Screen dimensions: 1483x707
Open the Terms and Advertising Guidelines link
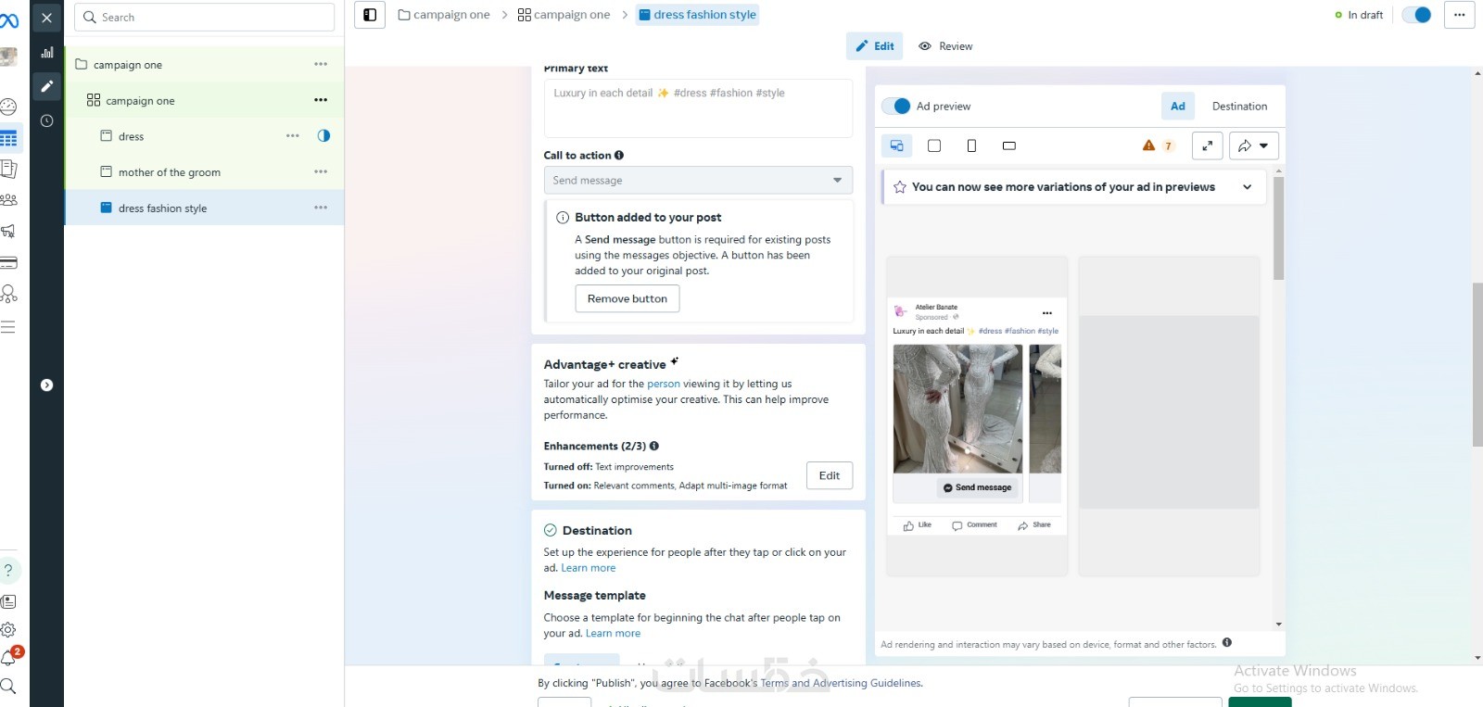click(x=841, y=683)
